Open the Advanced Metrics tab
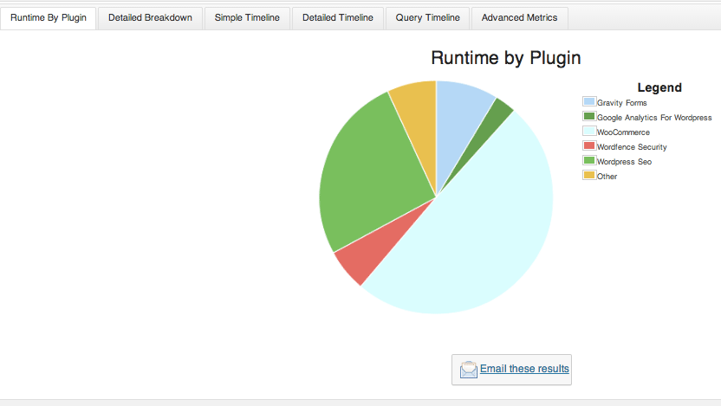Screen dimensions: 721x406 coord(519,18)
